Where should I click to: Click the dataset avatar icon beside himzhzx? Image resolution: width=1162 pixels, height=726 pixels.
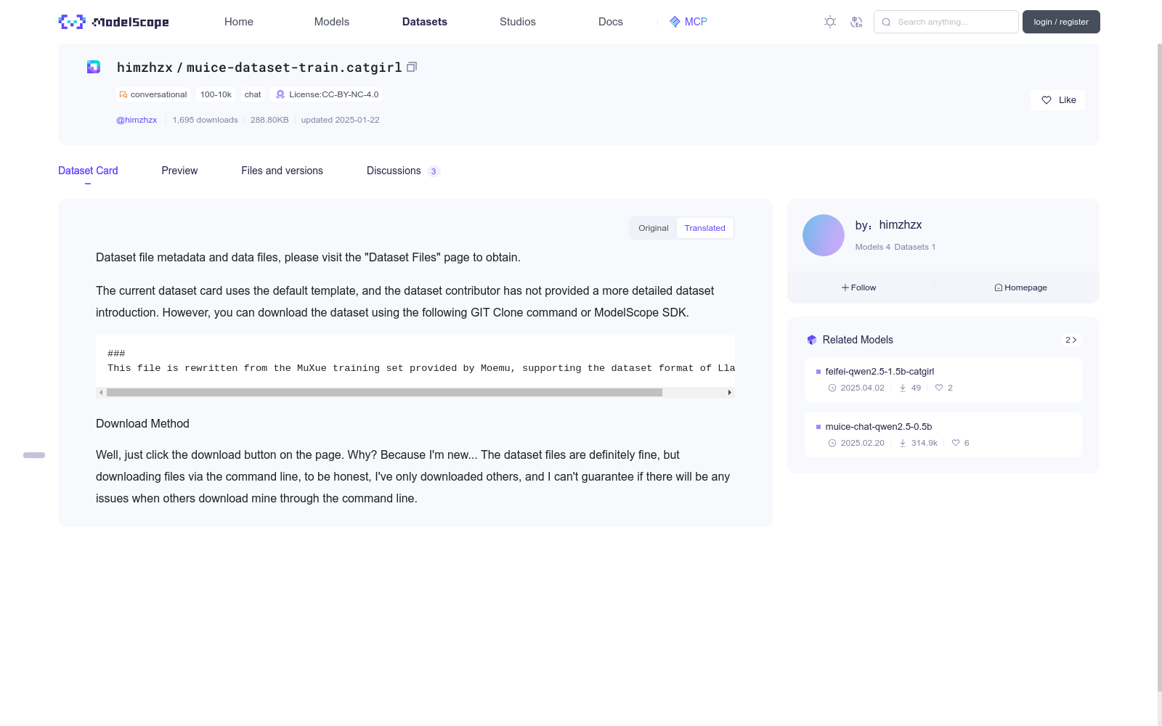[94, 67]
